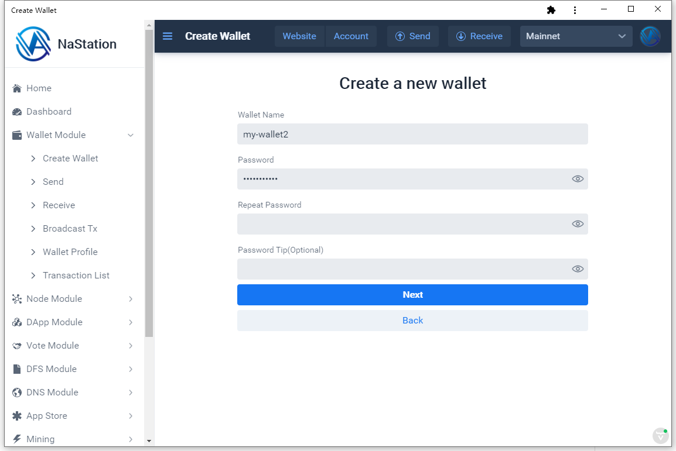The height and width of the screenshot is (451, 676).
Task: Click the App Store asterisk icon
Action: pos(17,416)
